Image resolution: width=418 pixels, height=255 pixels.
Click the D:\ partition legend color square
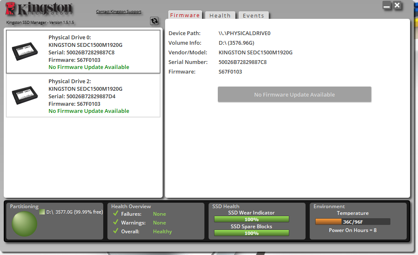(42, 212)
